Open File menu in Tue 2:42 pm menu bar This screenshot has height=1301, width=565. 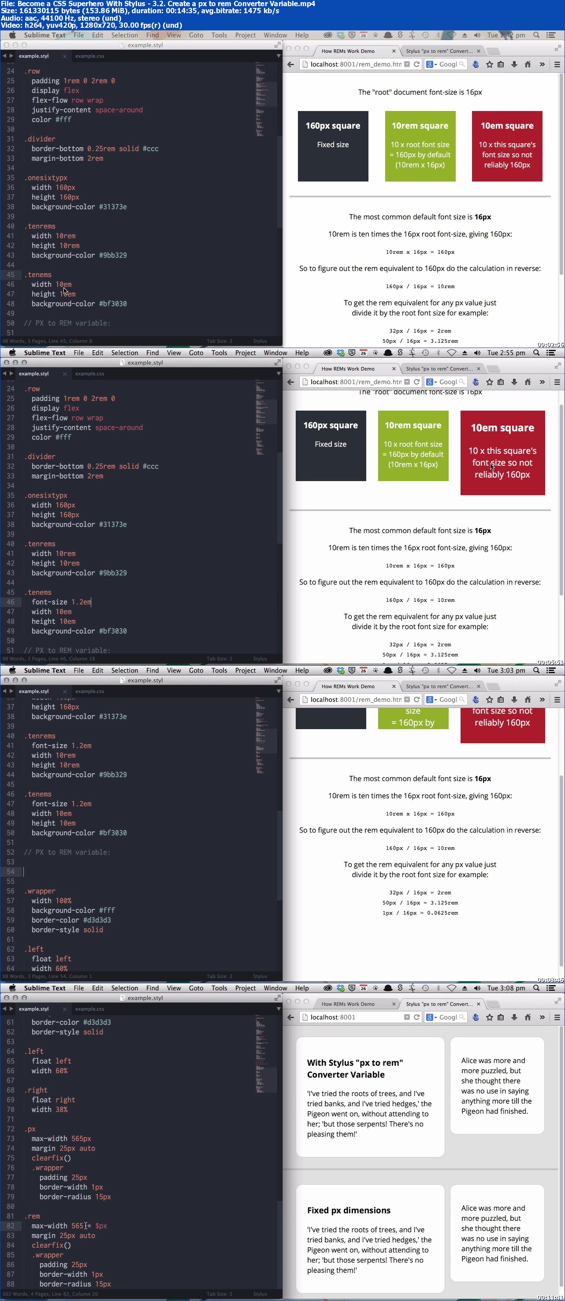coord(78,35)
